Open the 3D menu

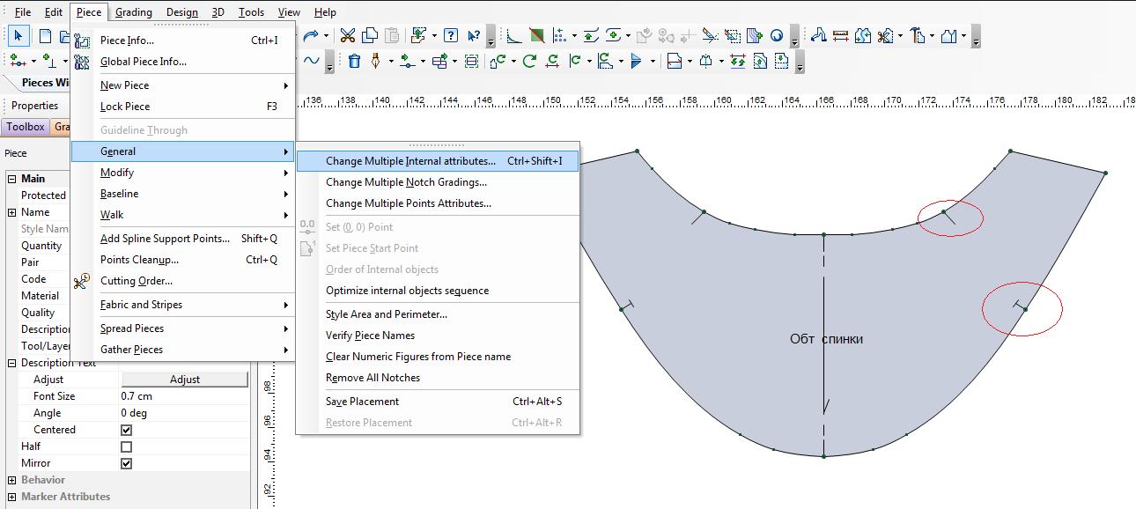(x=218, y=12)
